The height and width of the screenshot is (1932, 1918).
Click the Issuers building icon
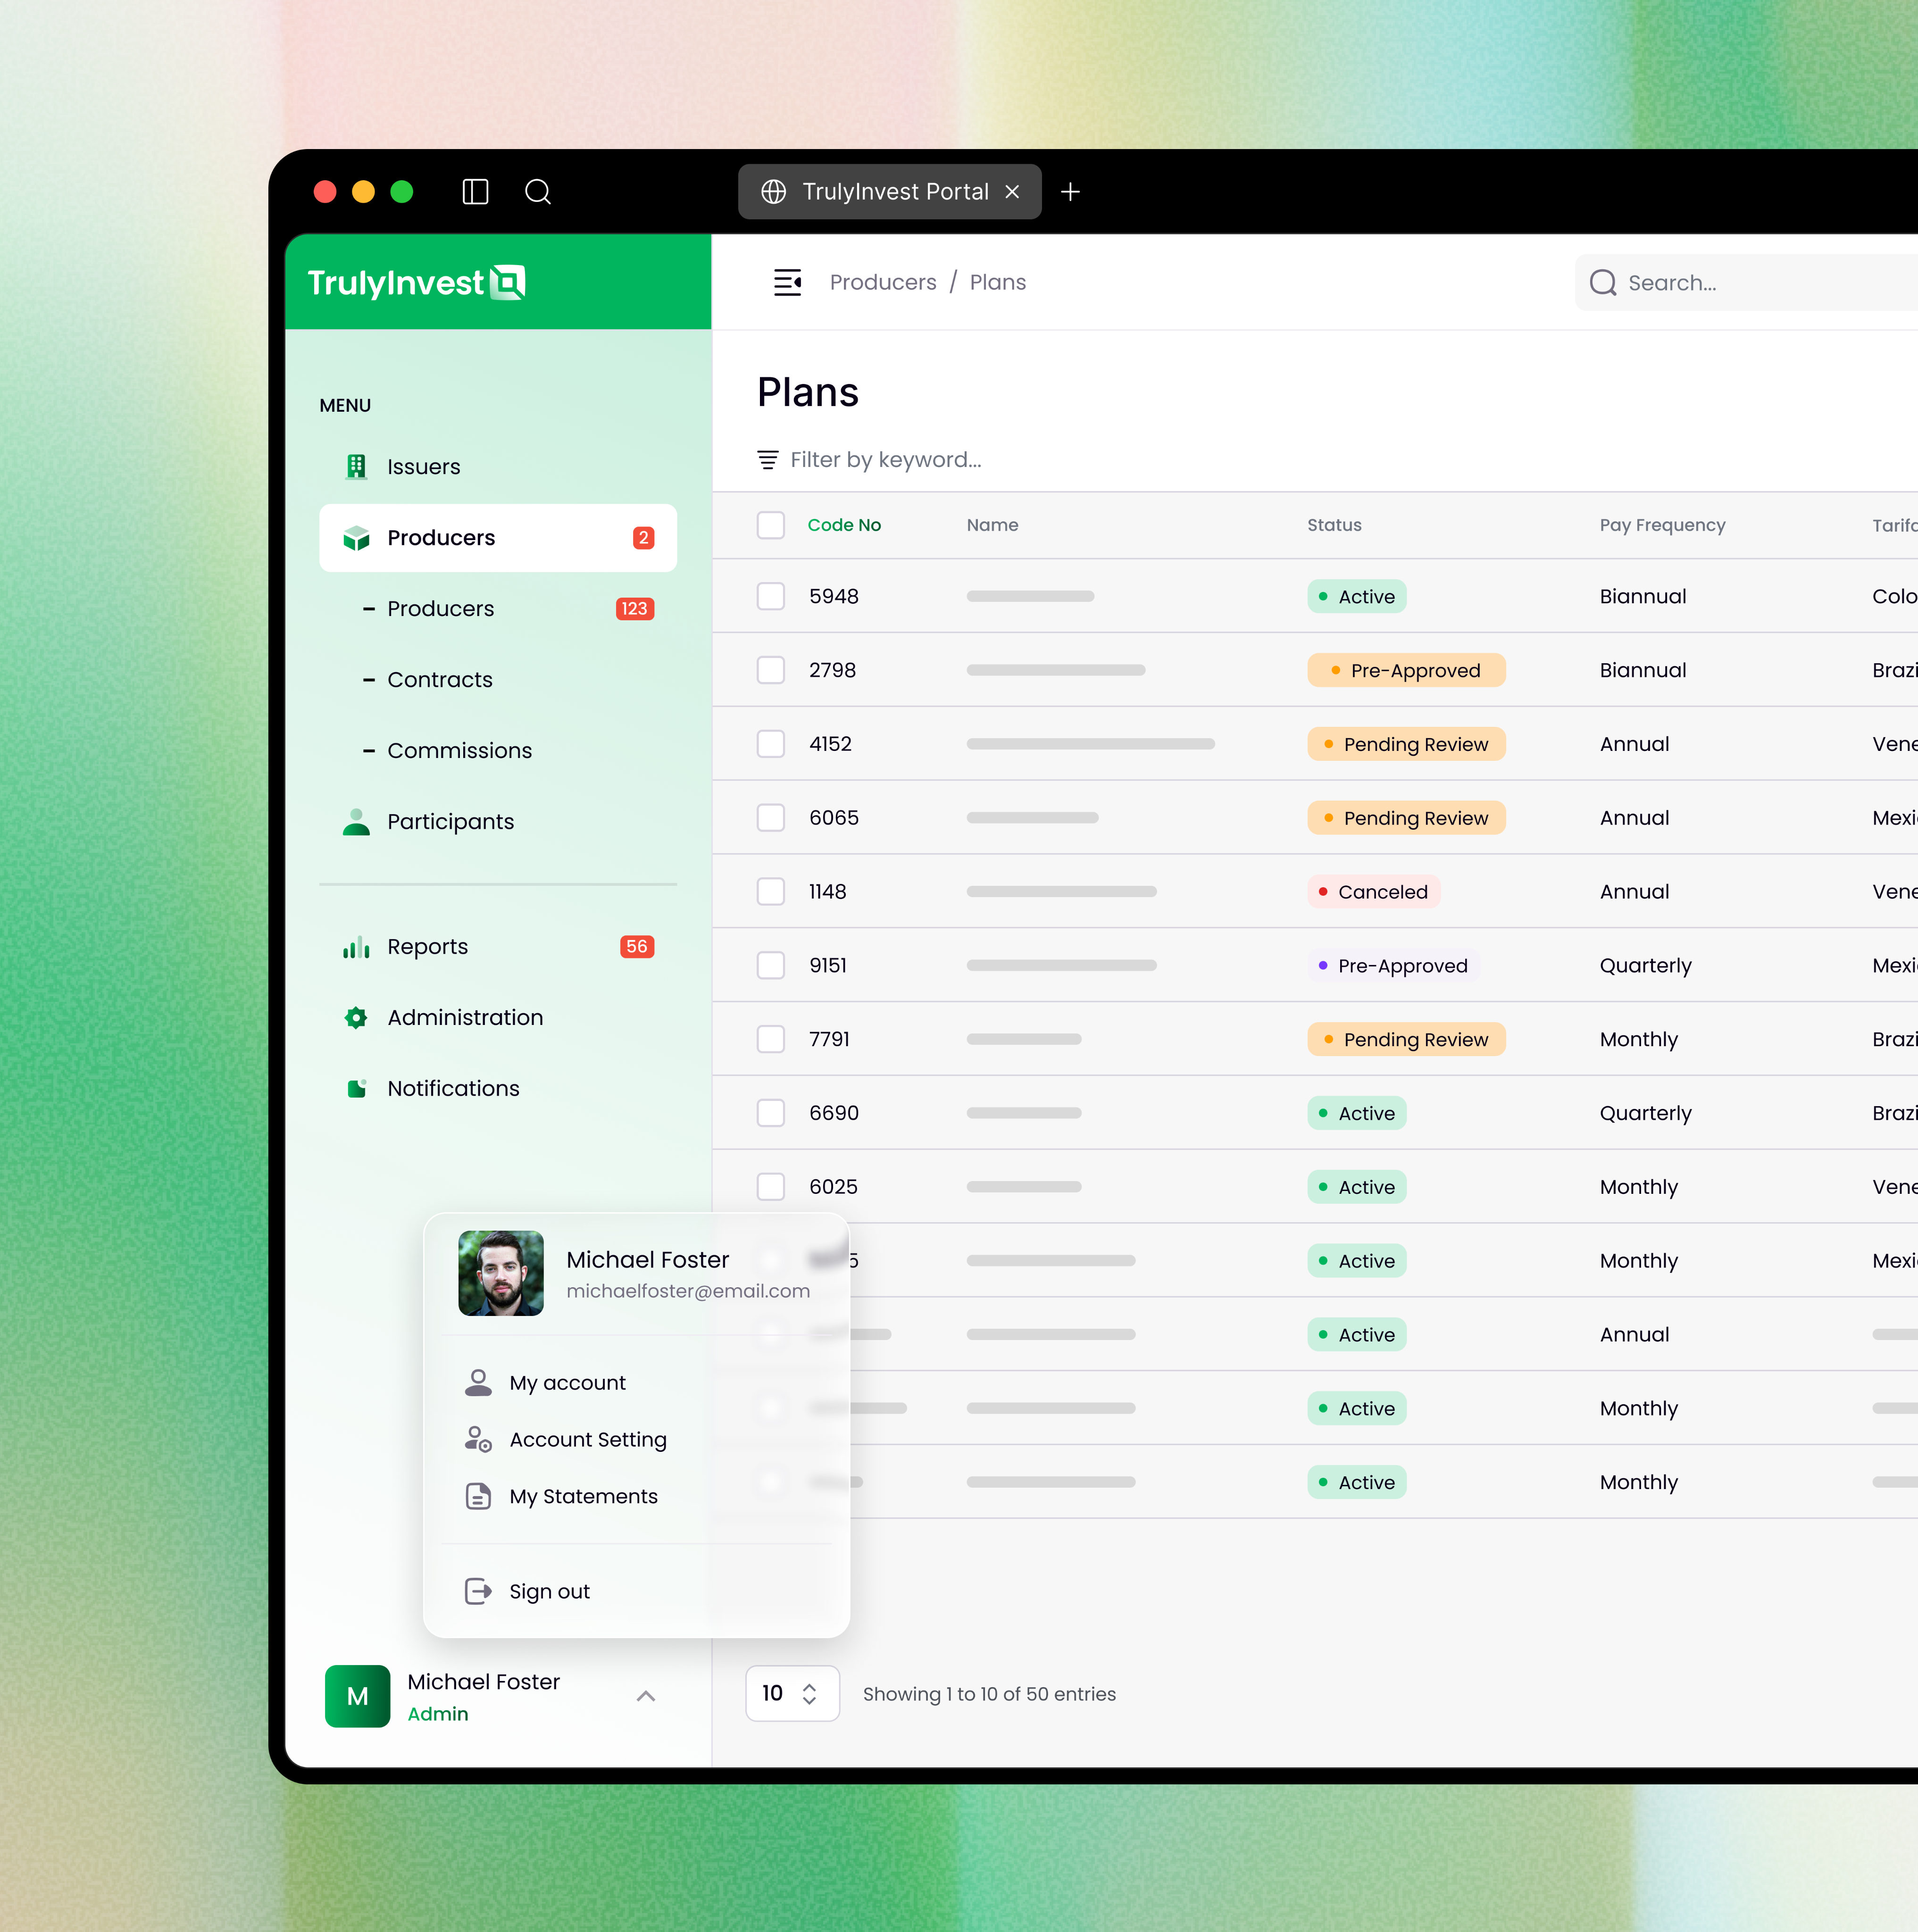(356, 466)
